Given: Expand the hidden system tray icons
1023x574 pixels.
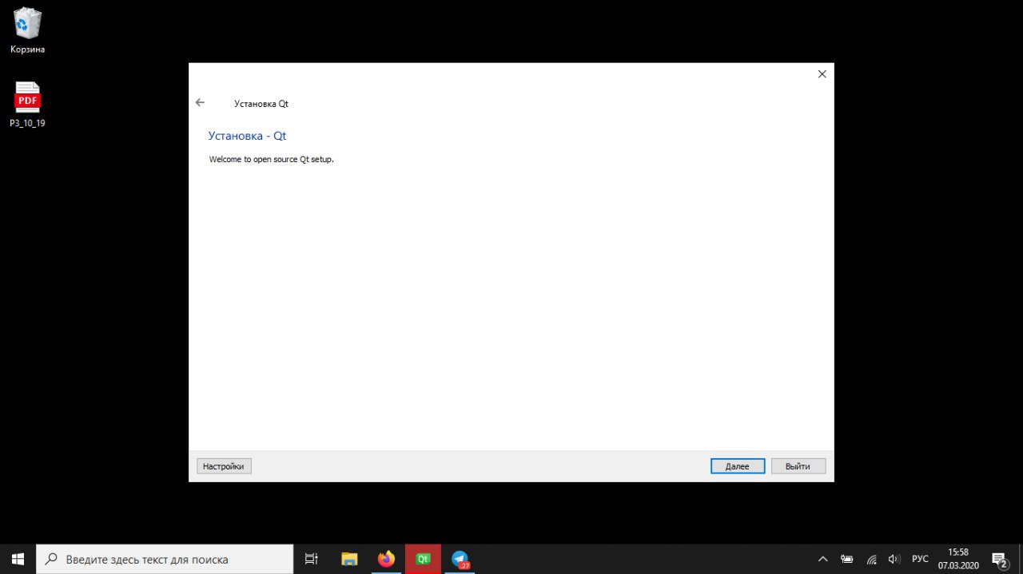Looking at the screenshot, I should point(822,559).
